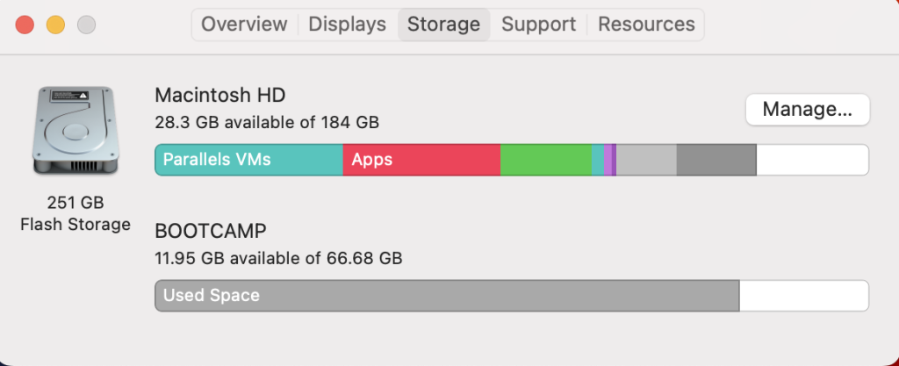The width and height of the screenshot is (899, 366).
Task: Open the Resources tab
Action: pos(646,25)
